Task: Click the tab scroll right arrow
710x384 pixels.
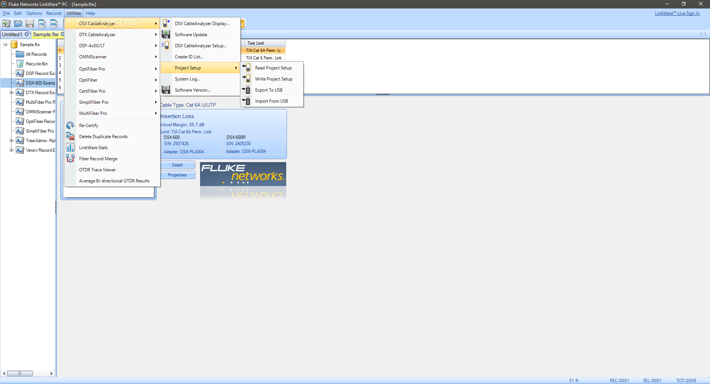Action: (x=706, y=34)
